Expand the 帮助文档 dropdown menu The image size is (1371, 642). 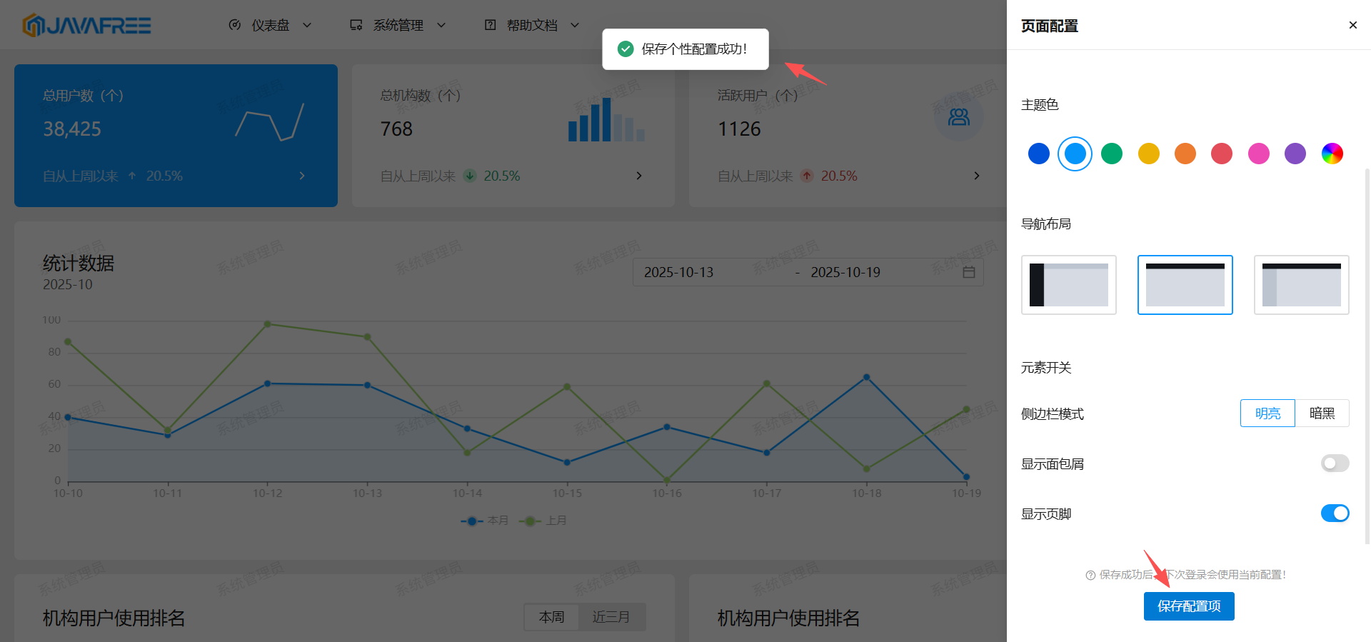[x=532, y=26]
